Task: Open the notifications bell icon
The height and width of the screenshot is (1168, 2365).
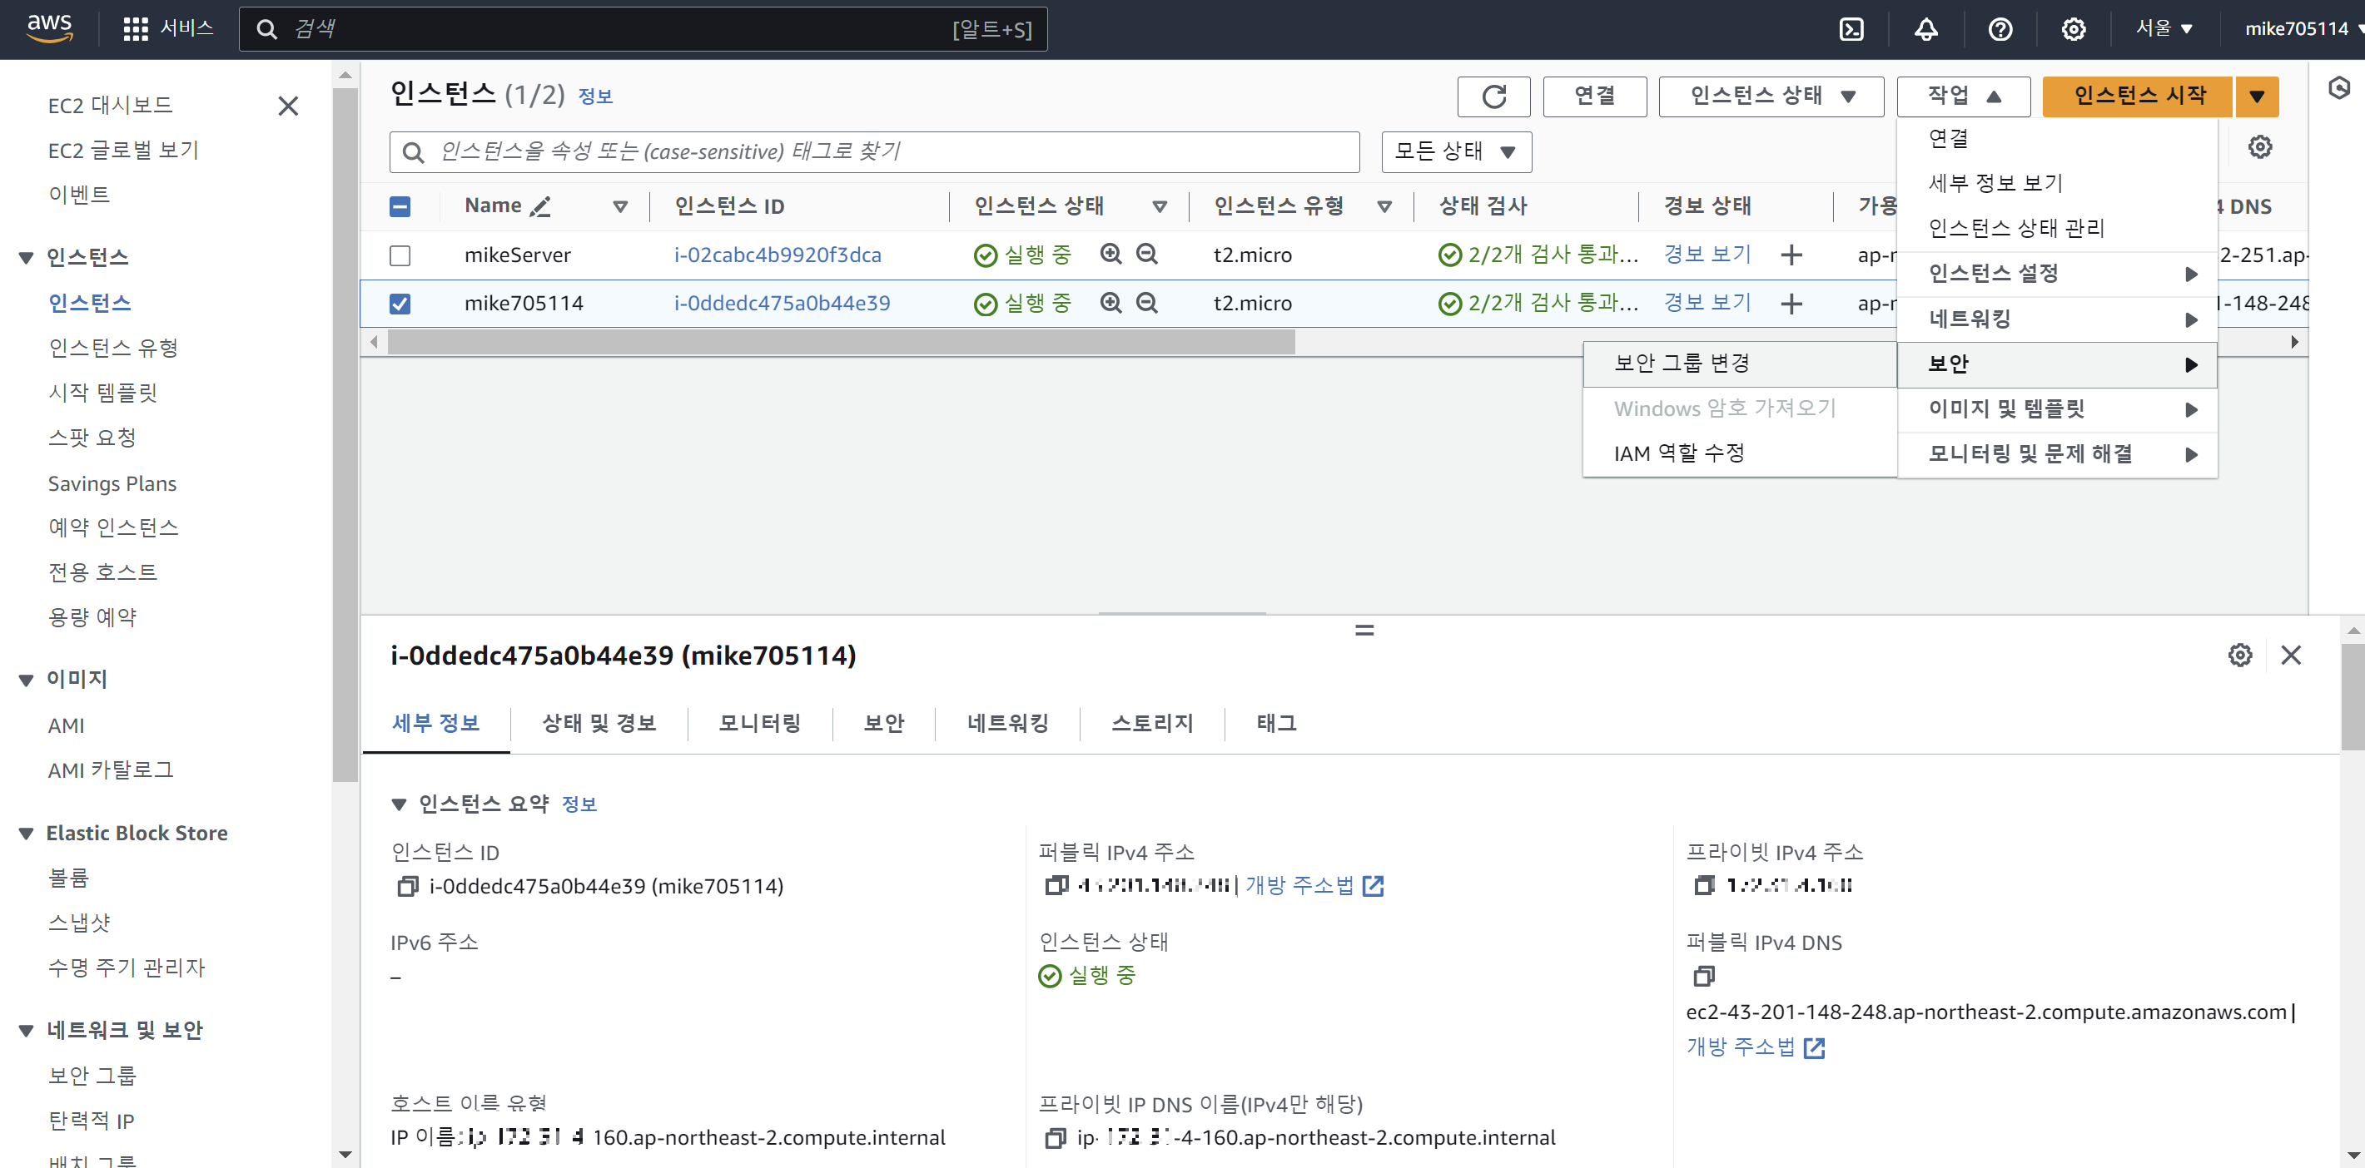Action: click(1925, 29)
